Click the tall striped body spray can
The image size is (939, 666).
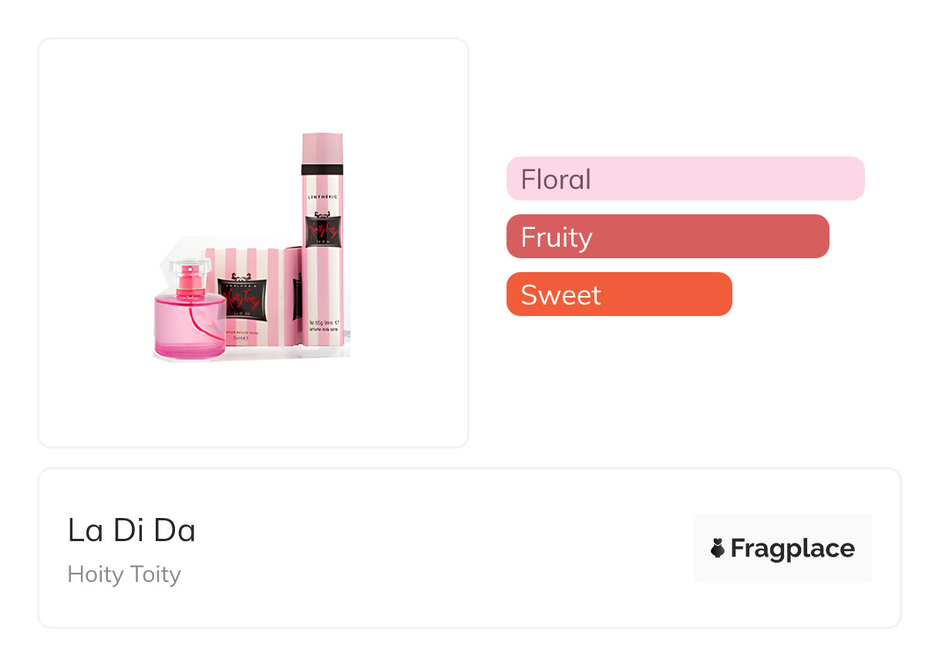[321, 247]
